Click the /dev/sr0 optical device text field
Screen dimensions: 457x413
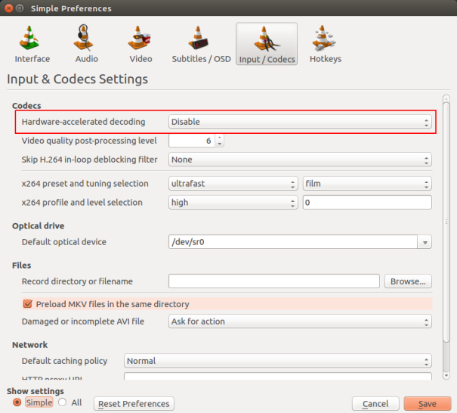(293, 242)
